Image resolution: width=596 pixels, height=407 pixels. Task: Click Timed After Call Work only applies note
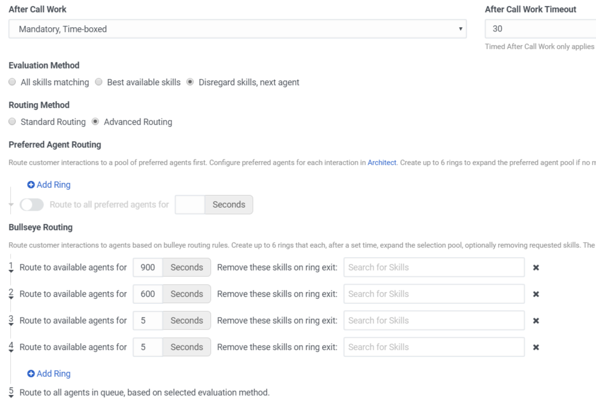540,46
